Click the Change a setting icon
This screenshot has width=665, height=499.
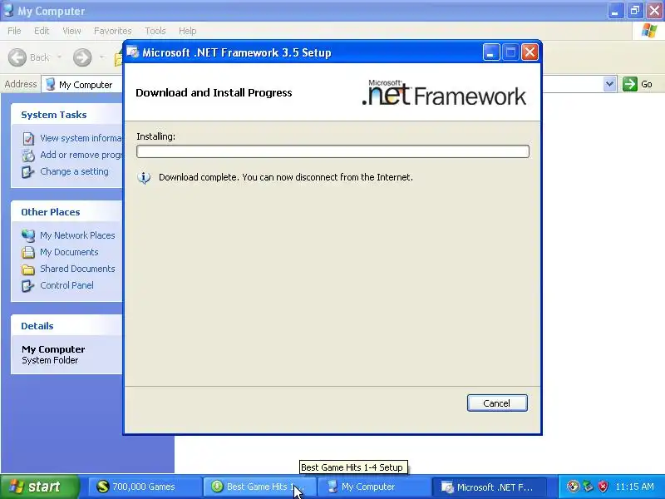pos(28,172)
